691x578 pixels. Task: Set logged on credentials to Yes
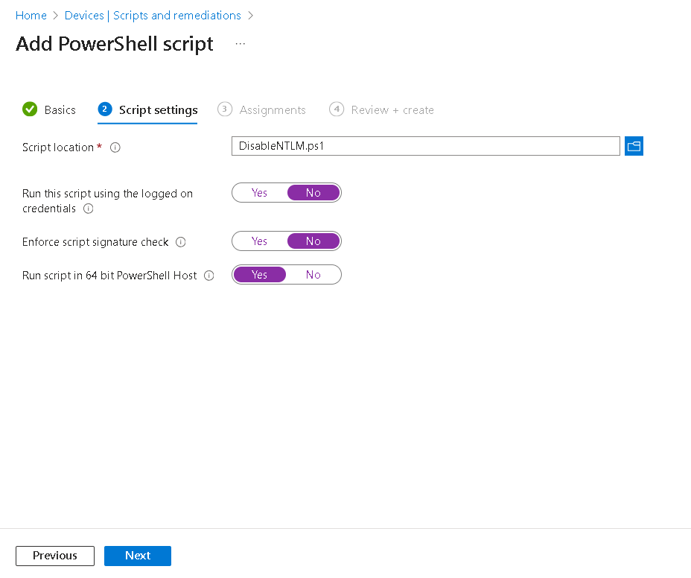coord(260,193)
